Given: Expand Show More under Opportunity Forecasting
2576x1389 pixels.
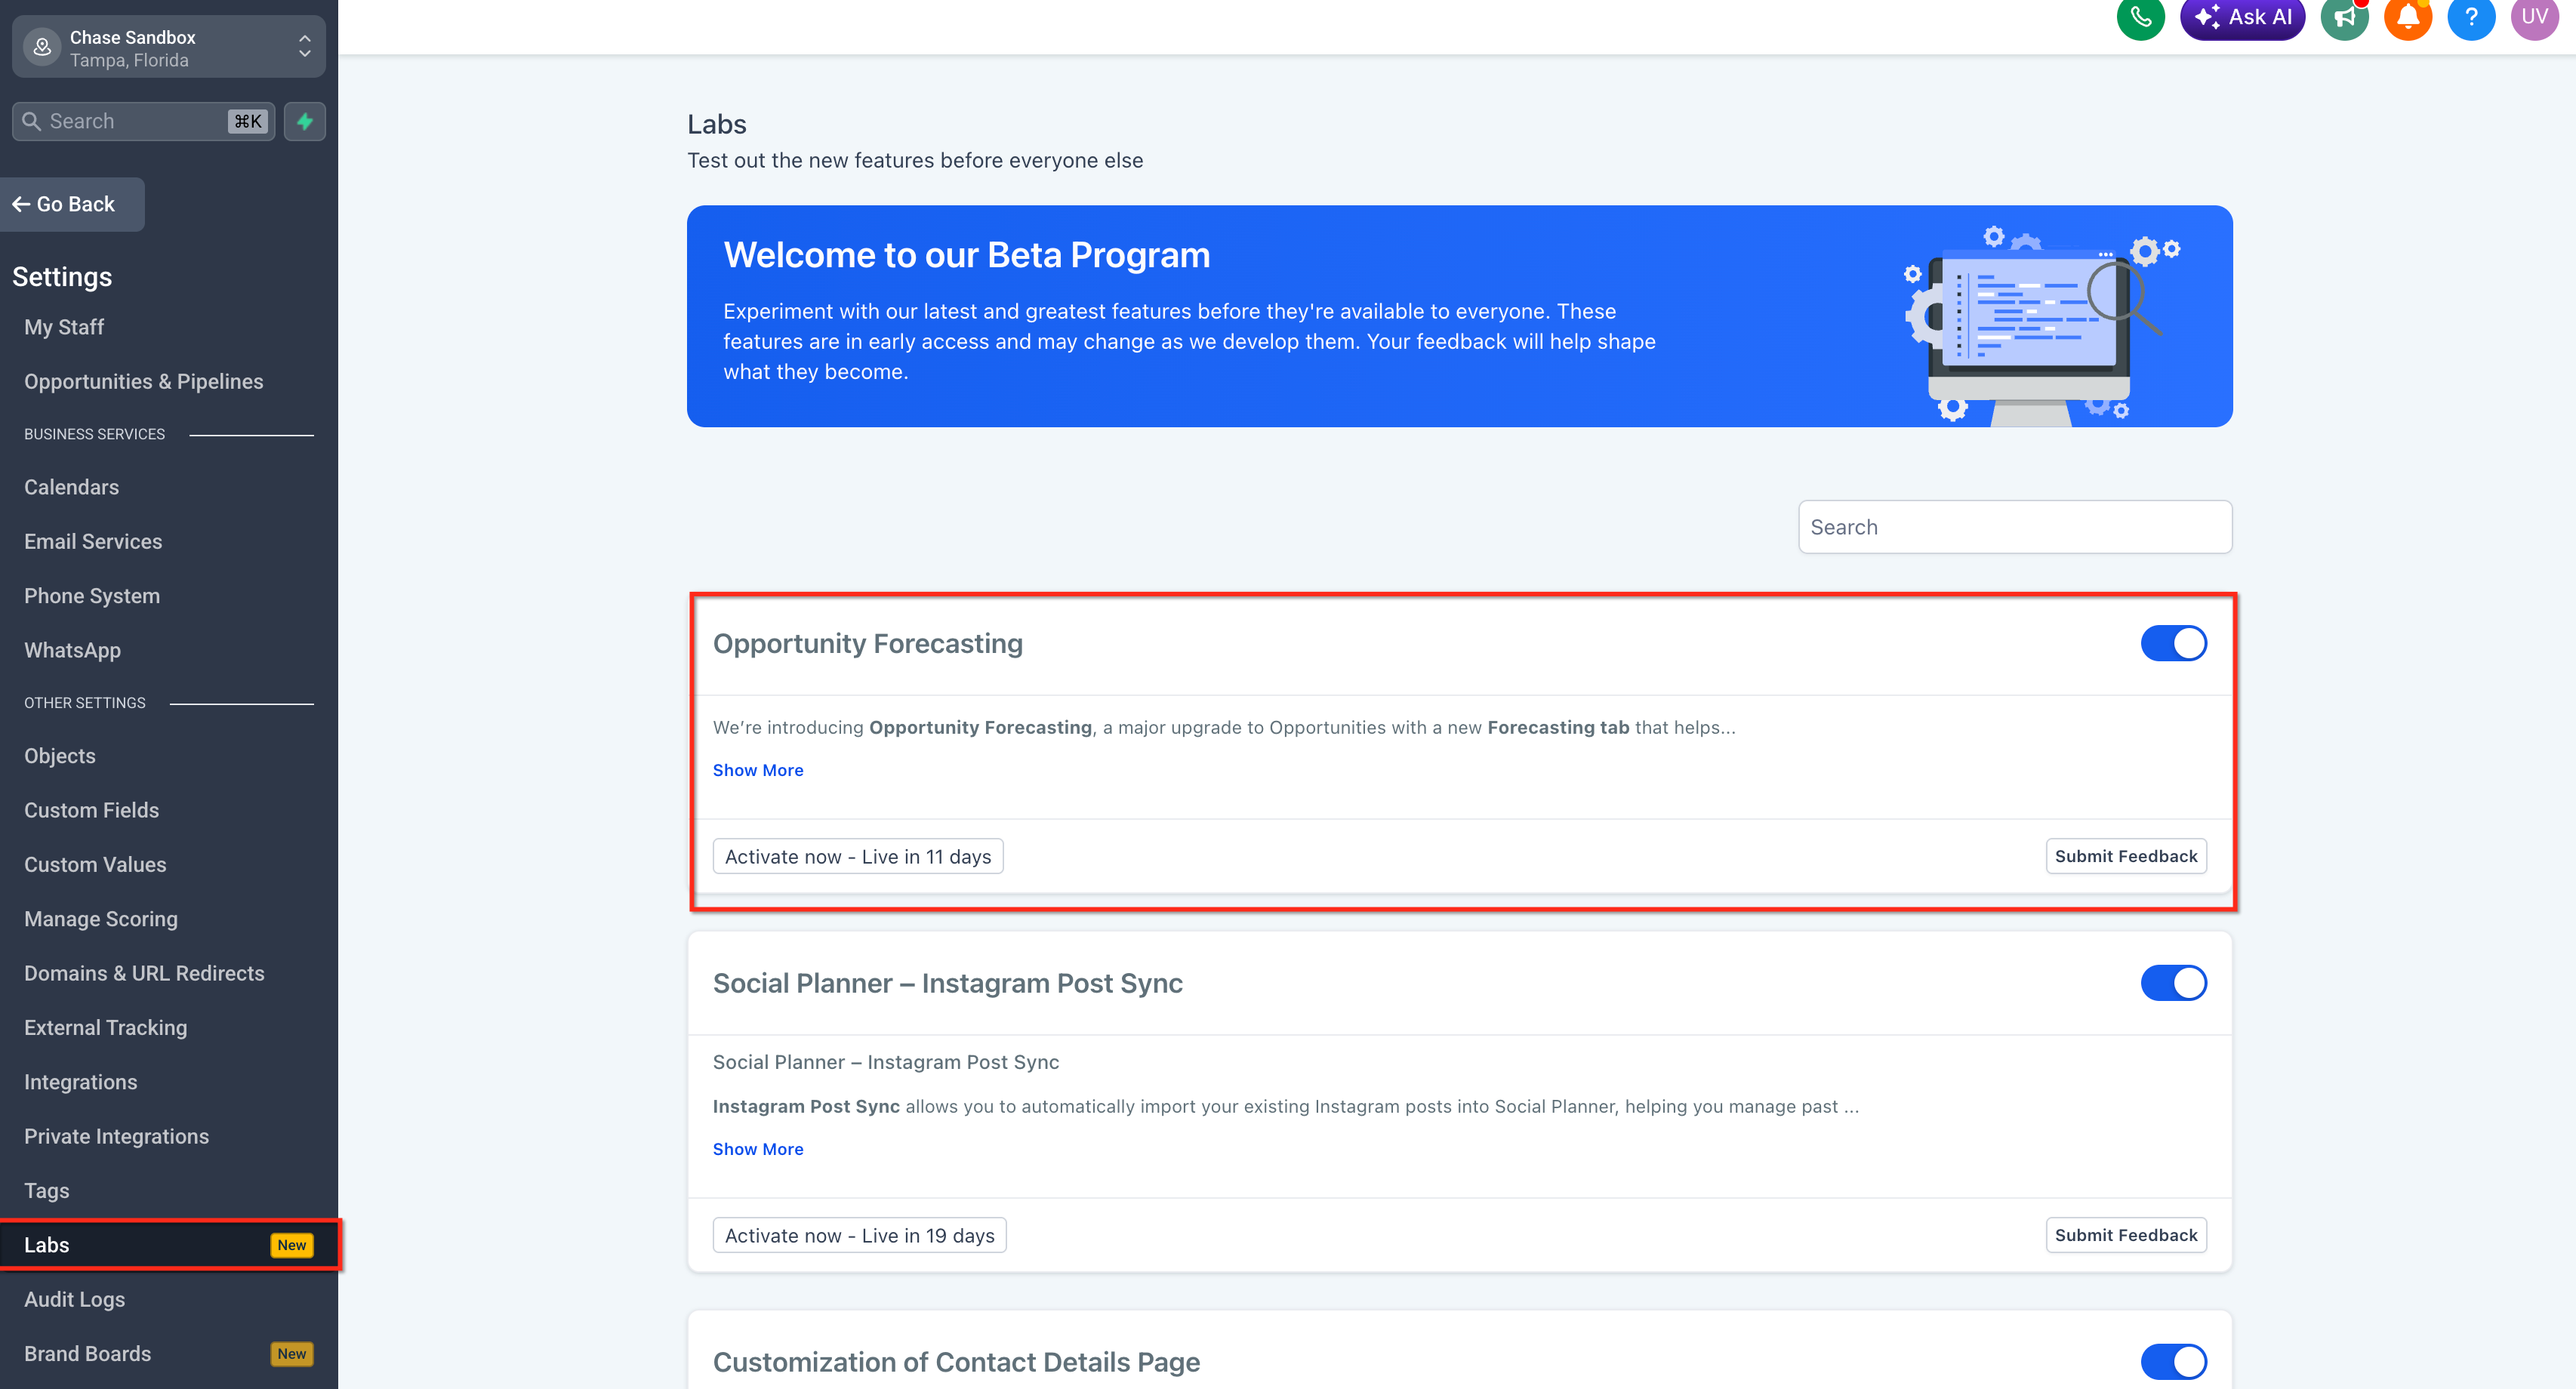Looking at the screenshot, I should (x=757, y=770).
